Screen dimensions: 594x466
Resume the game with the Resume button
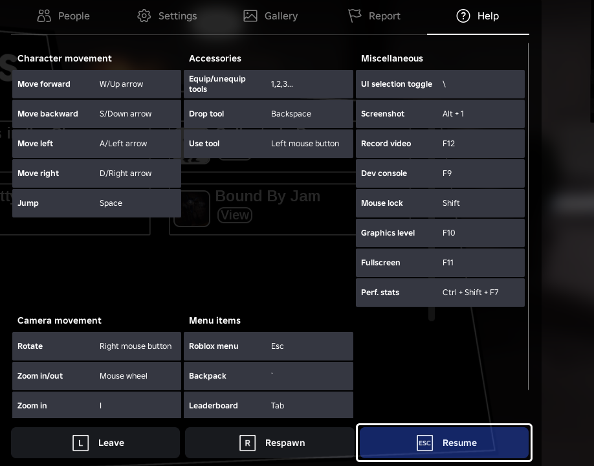point(444,443)
